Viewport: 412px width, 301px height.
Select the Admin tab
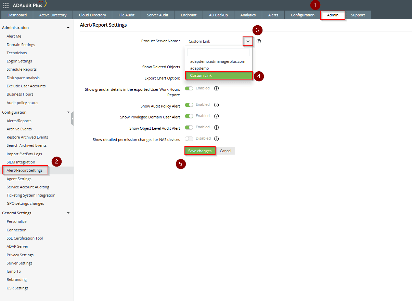(x=333, y=15)
